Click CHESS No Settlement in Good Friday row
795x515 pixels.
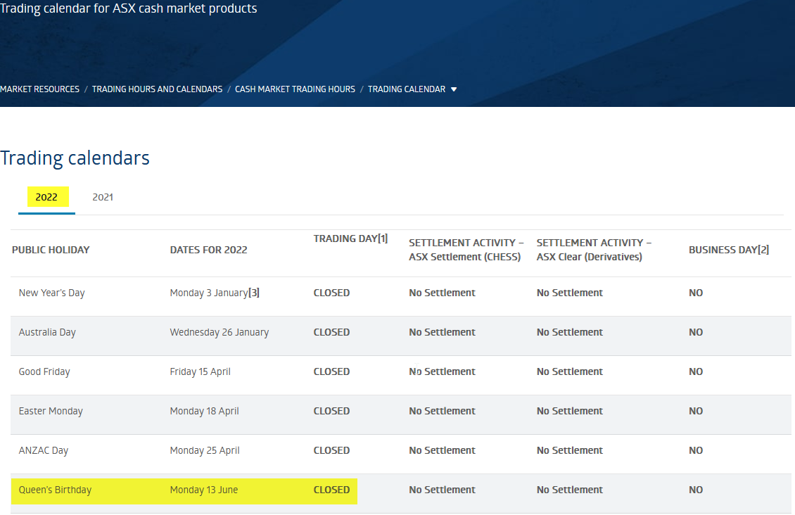click(442, 371)
